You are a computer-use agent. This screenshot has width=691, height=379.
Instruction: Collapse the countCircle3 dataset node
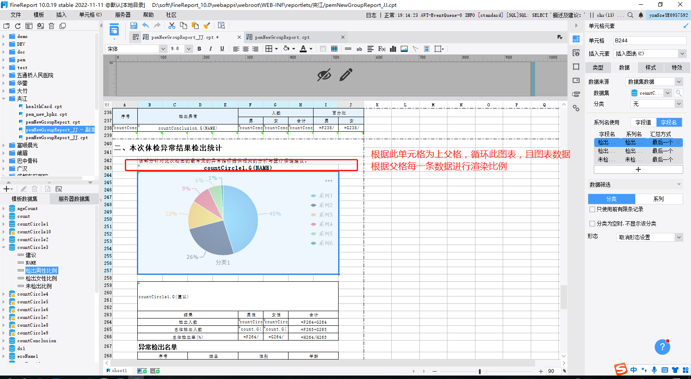pos(3,247)
